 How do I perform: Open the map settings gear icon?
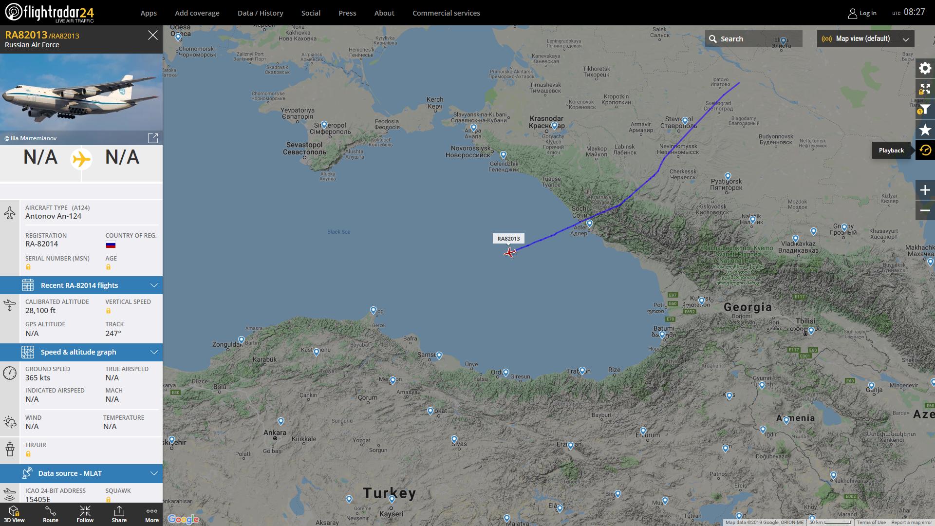pyautogui.click(x=925, y=68)
